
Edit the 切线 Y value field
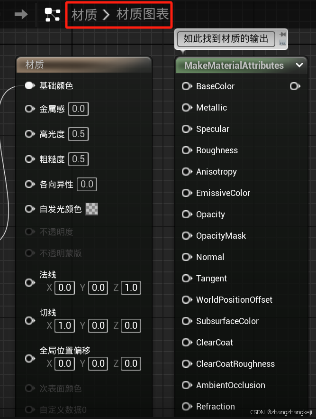click(98, 326)
